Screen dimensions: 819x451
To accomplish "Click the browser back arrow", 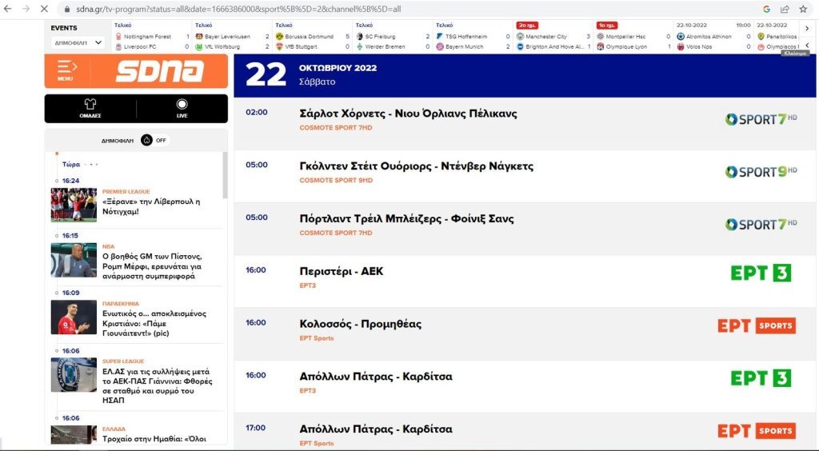I will (x=8, y=9).
